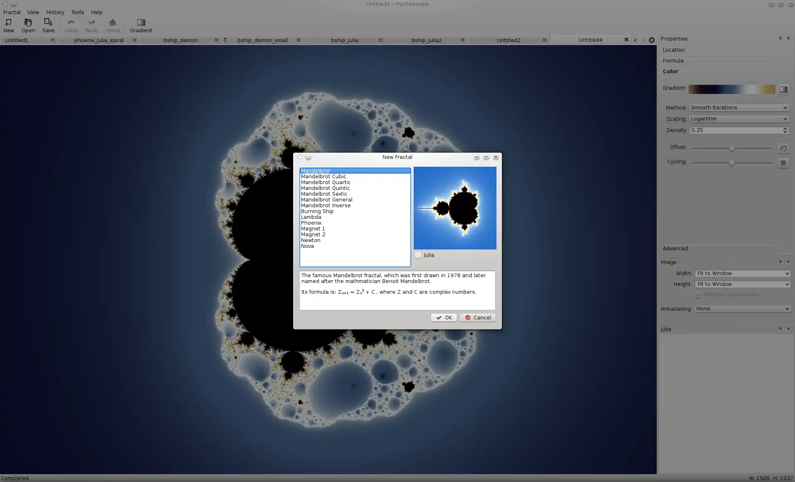
Task: Click the Open file toolbar icon
Action: coord(28,25)
